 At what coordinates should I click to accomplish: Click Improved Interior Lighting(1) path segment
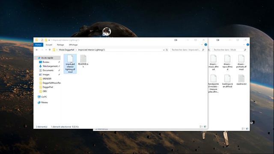(91, 50)
